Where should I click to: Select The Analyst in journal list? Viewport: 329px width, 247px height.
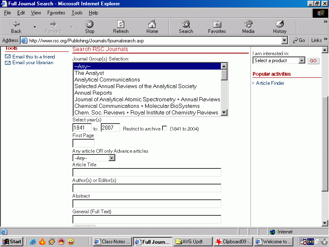[147, 73]
